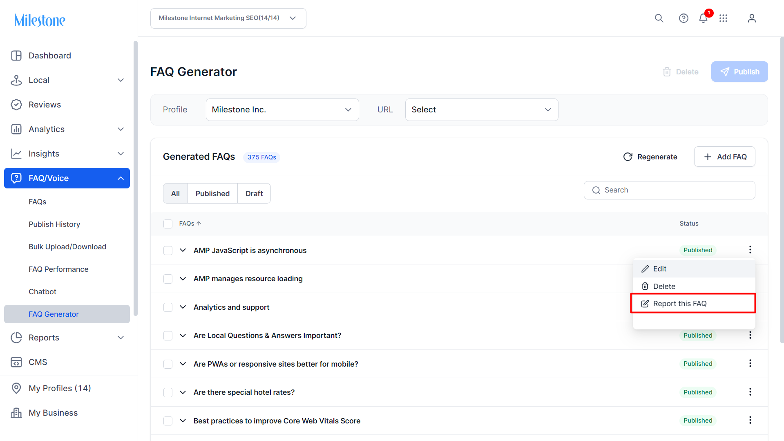Open row menu for Local Questions FAQ

(750, 335)
